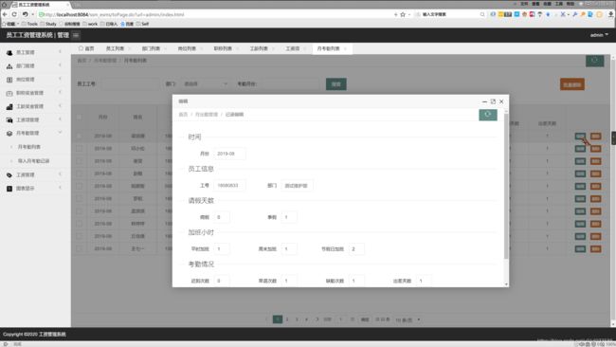Click the browser search magnifier icon

coord(482,14)
